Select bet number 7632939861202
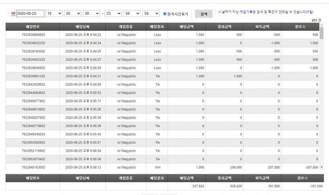The image size is (329, 195). 33,76
